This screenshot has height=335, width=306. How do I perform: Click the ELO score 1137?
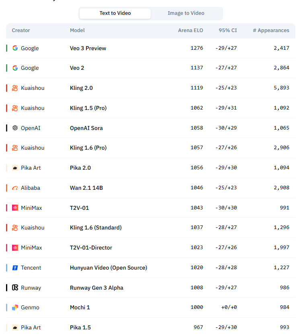[x=197, y=68]
